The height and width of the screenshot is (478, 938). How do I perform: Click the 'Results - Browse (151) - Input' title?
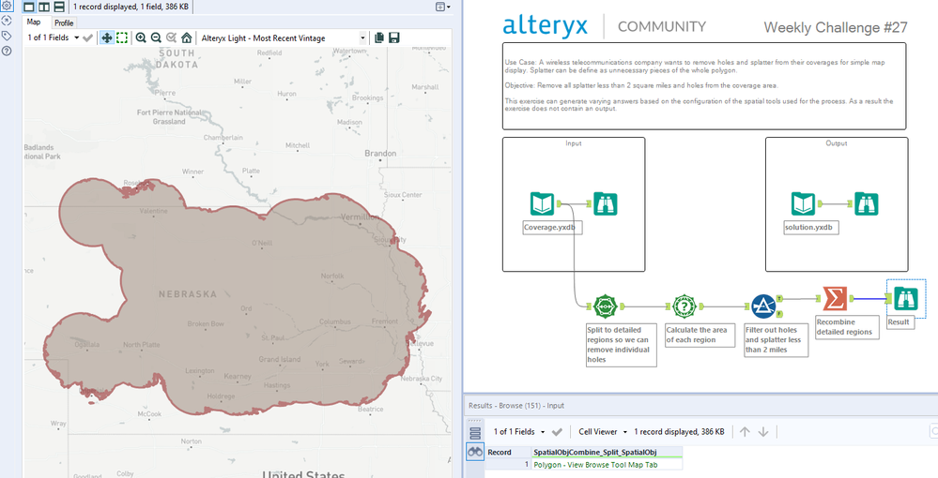(x=516, y=405)
